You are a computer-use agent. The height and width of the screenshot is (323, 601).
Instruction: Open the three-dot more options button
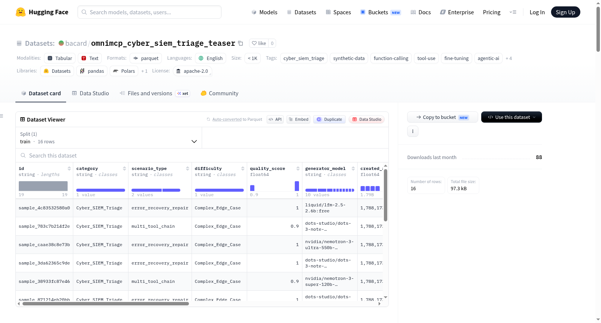click(x=413, y=131)
